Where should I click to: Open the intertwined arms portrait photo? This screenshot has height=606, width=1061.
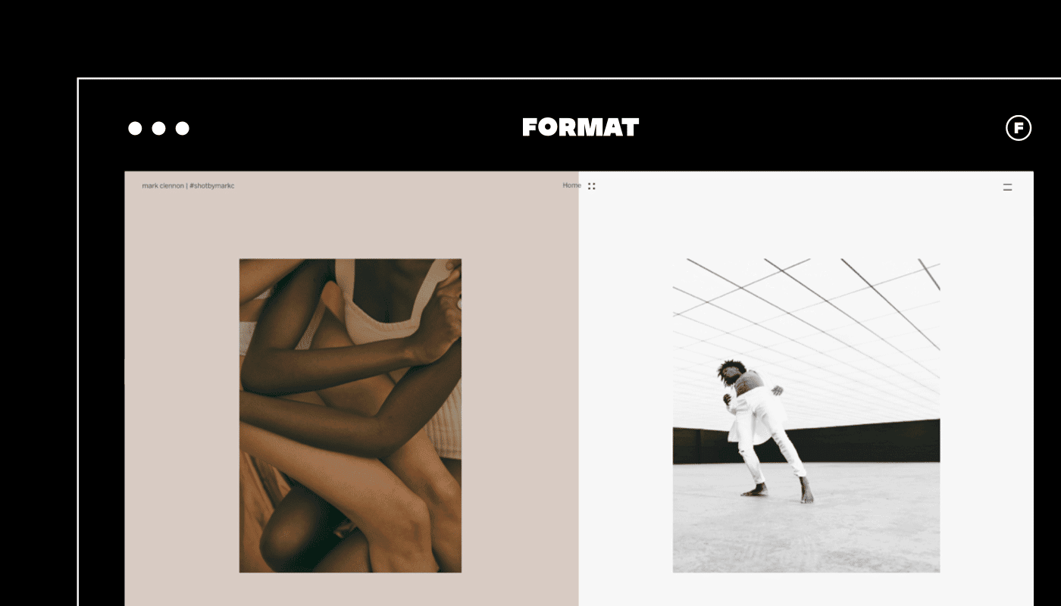(x=350, y=416)
